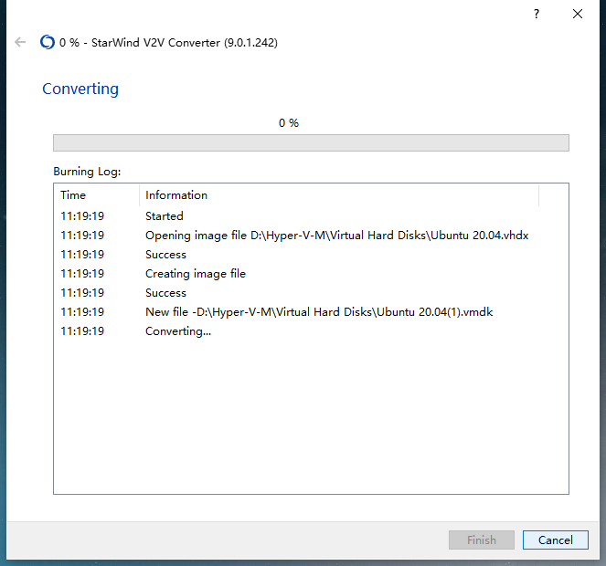The height and width of the screenshot is (566, 606).
Task: Select the 'Creating image file' log row
Action: 311,273
